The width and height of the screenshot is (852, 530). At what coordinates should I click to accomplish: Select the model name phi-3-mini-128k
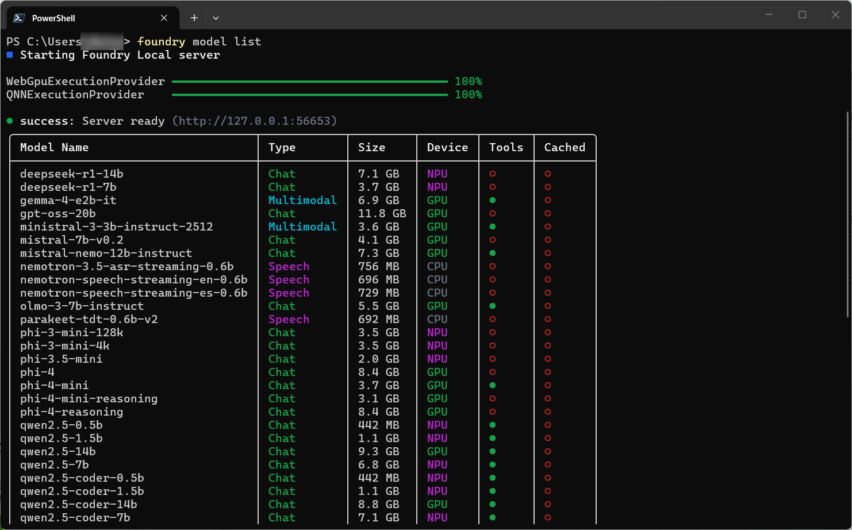(71, 332)
